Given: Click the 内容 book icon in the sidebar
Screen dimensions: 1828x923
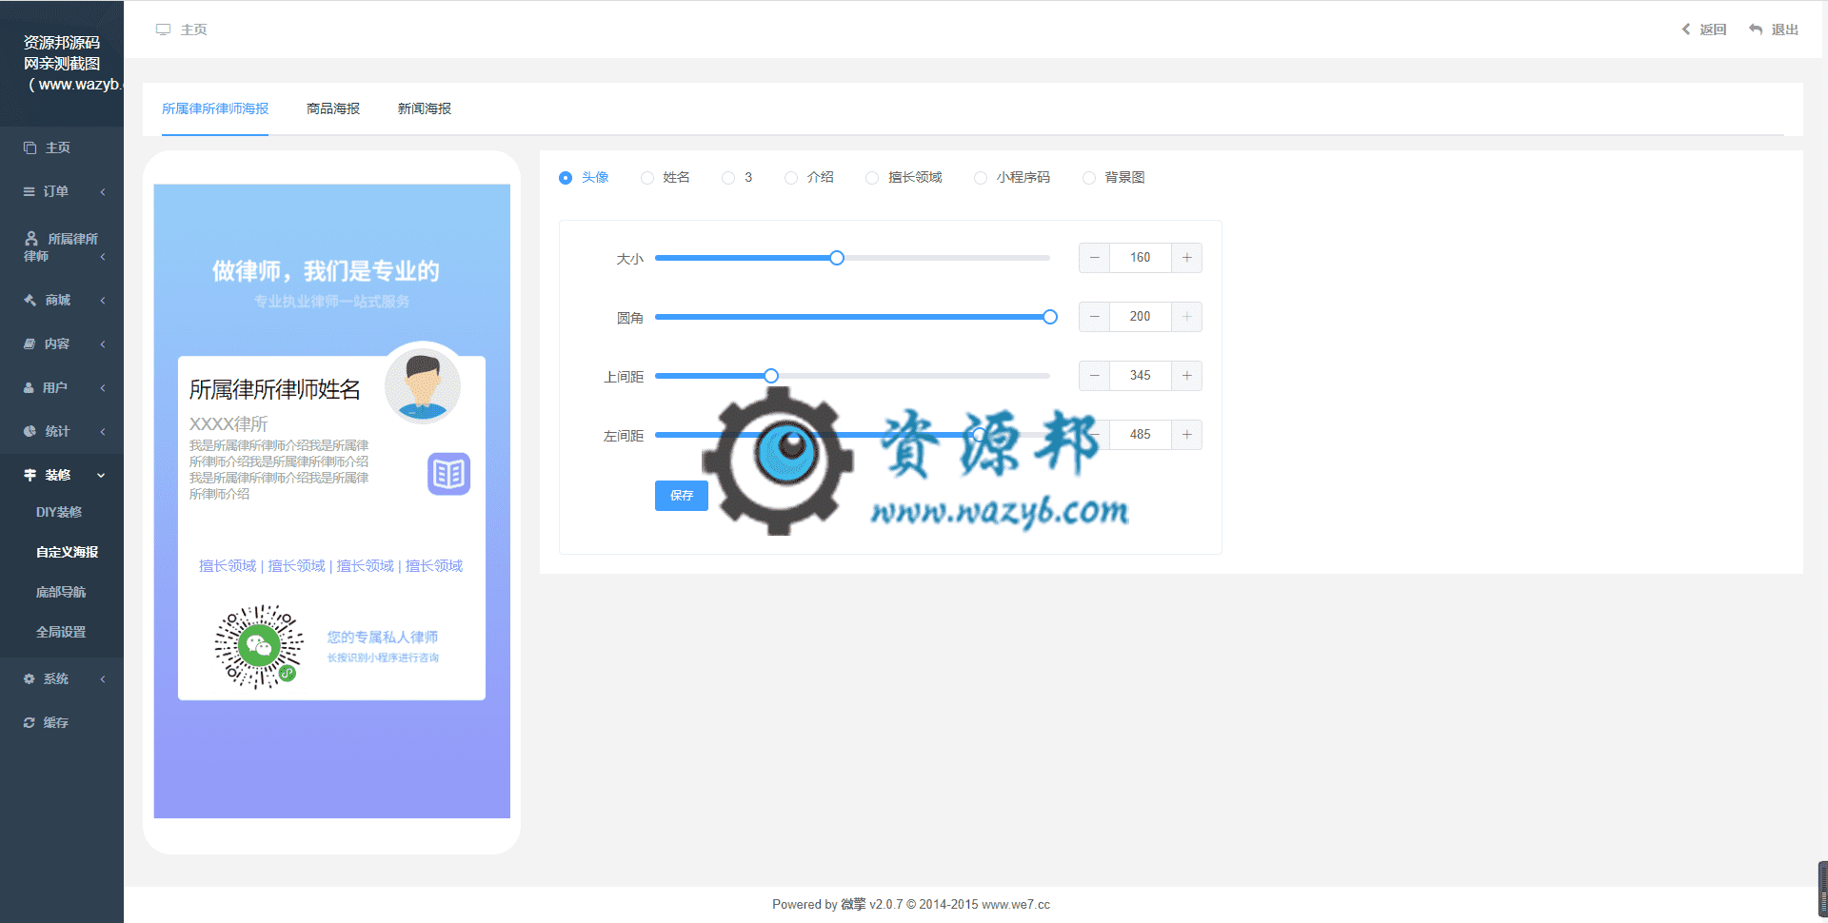Looking at the screenshot, I should point(30,344).
